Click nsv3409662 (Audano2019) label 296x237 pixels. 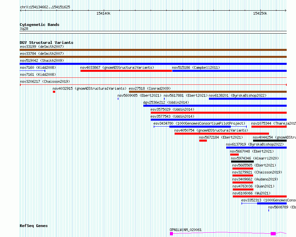[255, 179]
